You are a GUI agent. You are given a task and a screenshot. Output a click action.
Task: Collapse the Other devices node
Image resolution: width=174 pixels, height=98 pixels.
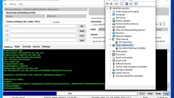tap(110, 39)
